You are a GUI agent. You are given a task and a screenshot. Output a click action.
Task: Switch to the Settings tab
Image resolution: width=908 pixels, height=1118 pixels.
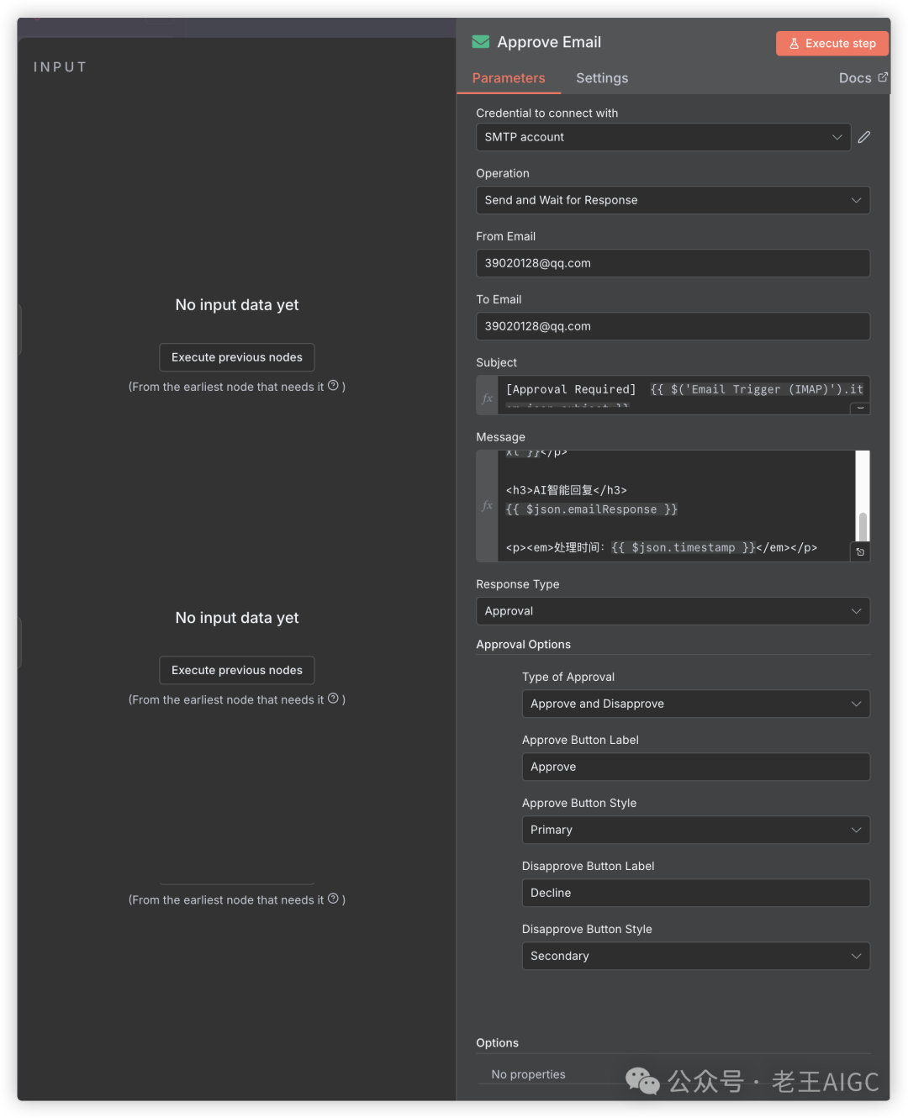click(602, 78)
